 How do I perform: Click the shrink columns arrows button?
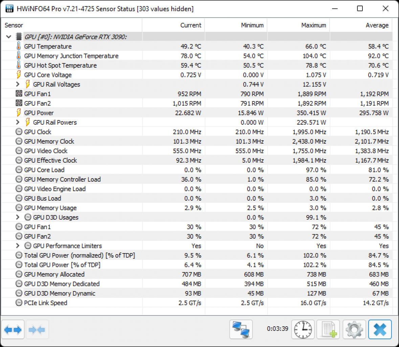click(37, 329)
